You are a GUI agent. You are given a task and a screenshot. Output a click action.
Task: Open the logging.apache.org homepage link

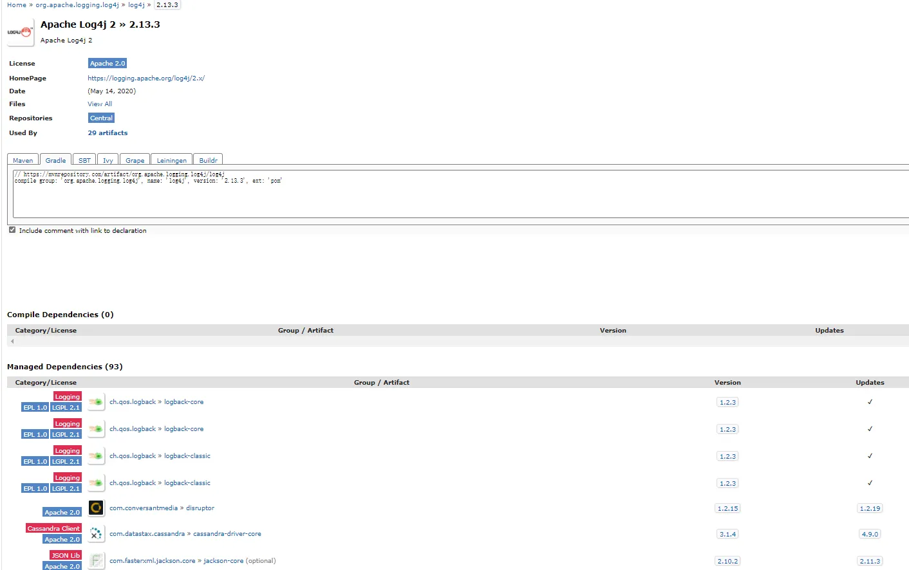146,78
